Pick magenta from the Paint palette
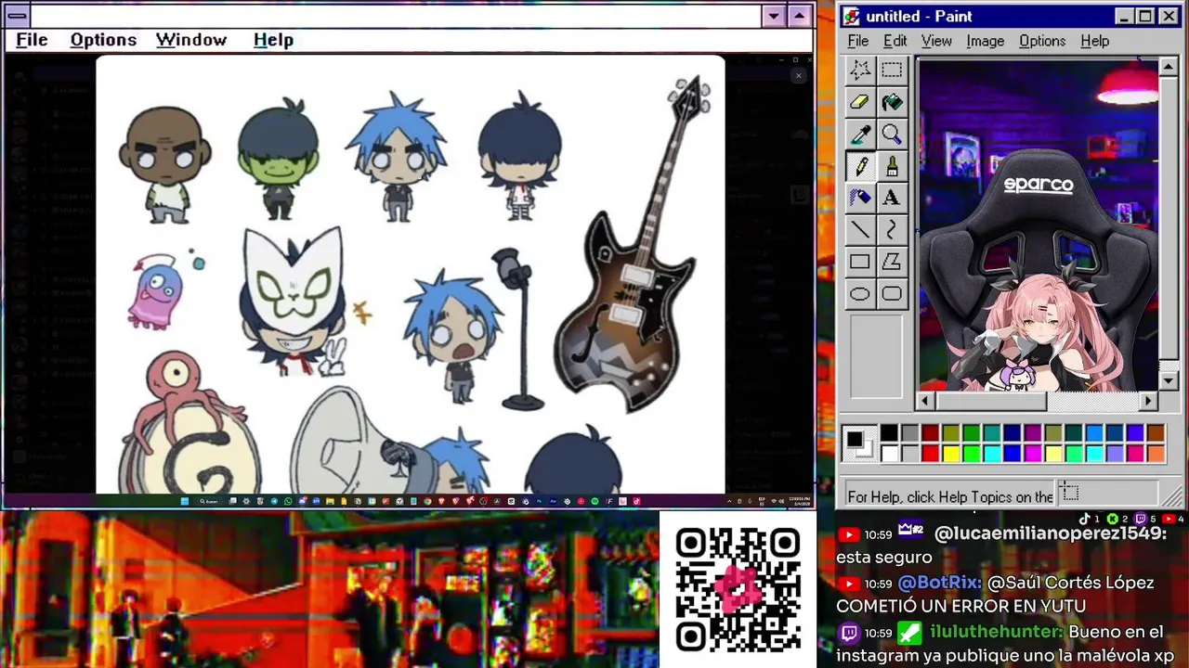 click(1032, 453)
